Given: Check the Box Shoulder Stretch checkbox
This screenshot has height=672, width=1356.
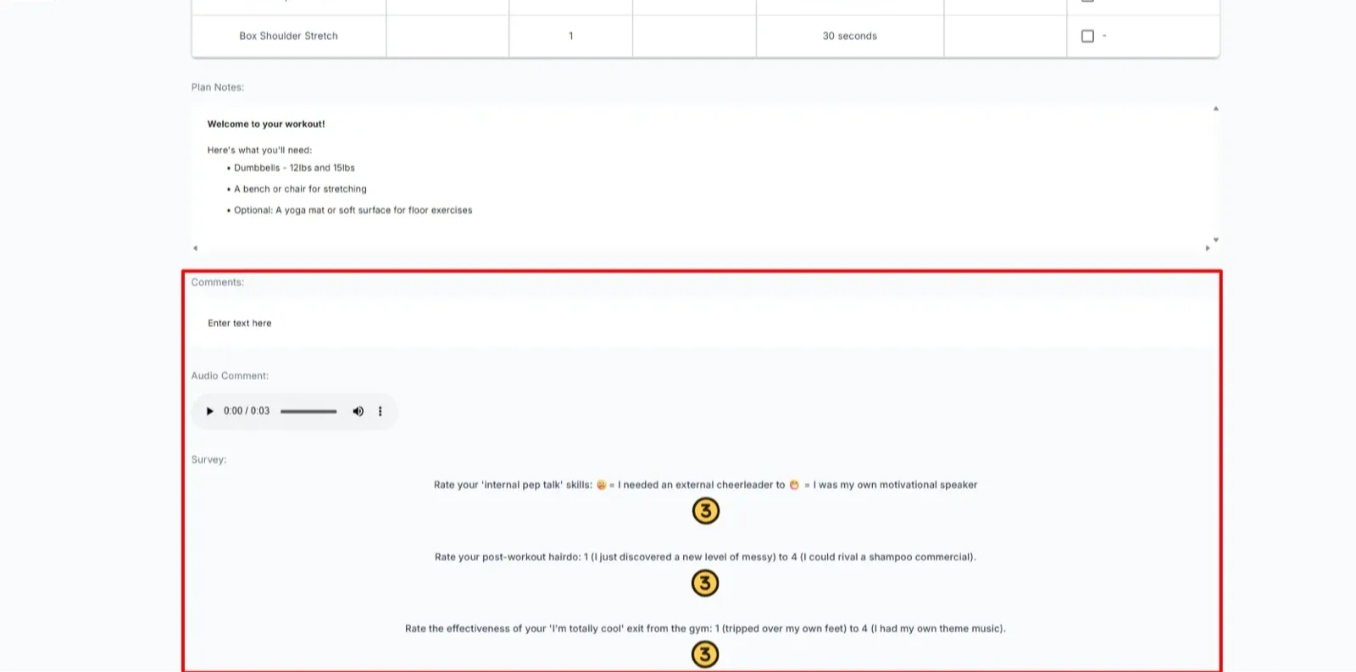Looking at the screenshot, I should tap(1087, 36).
